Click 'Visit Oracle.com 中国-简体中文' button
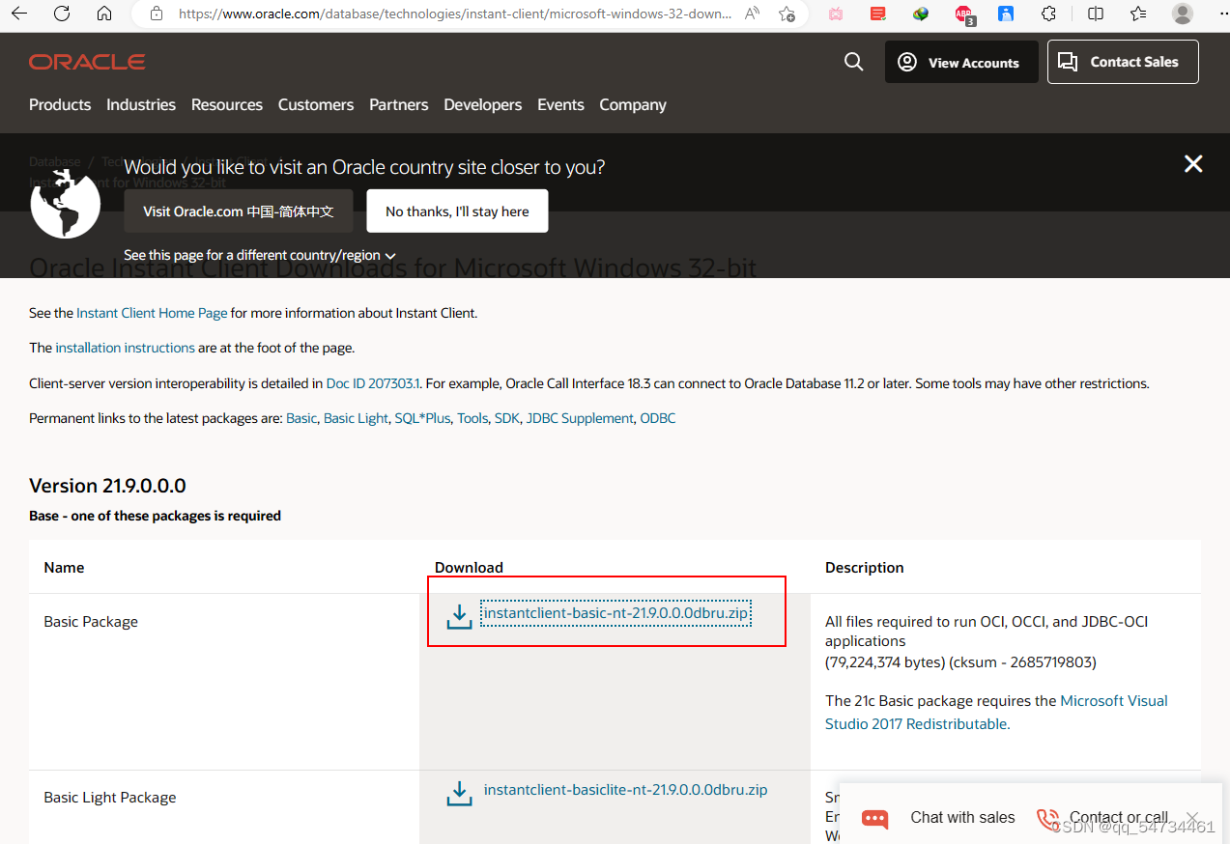 click(x=239, y=211)
